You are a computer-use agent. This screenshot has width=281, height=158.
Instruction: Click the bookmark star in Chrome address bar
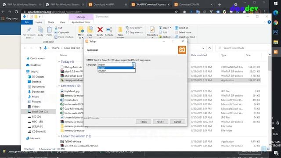coord(177,12)
